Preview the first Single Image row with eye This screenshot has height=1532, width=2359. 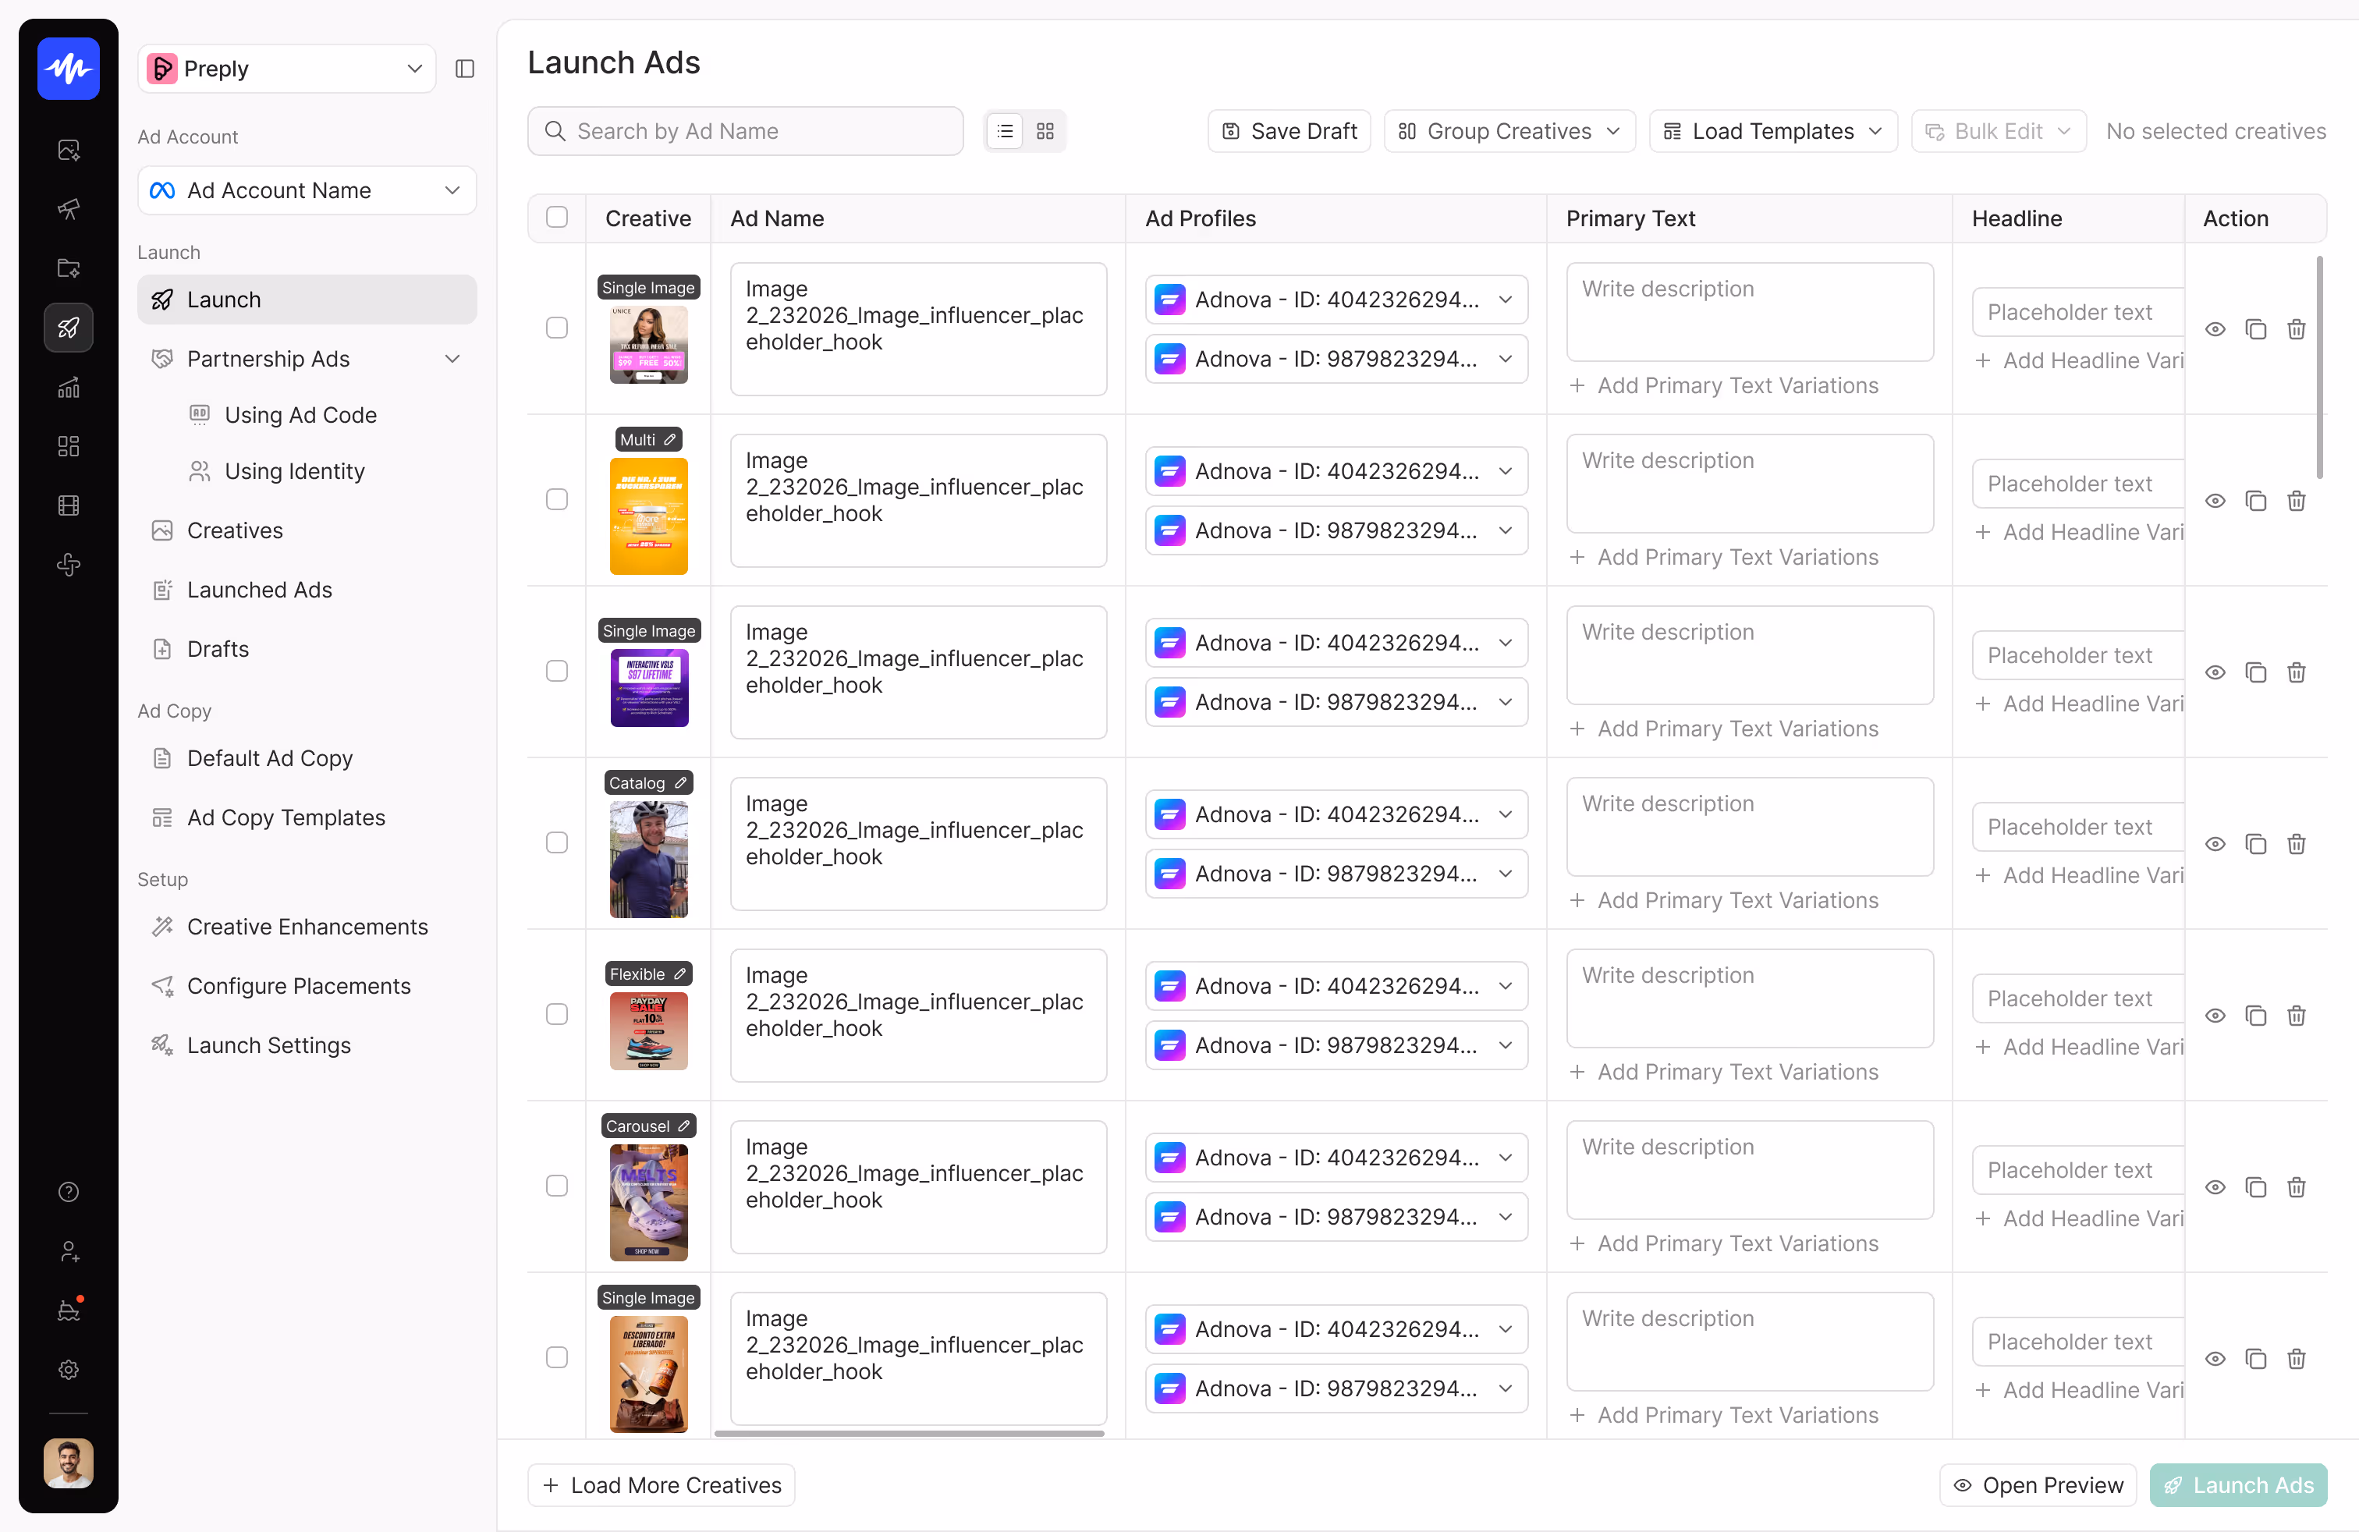(x=2215, y=329)
